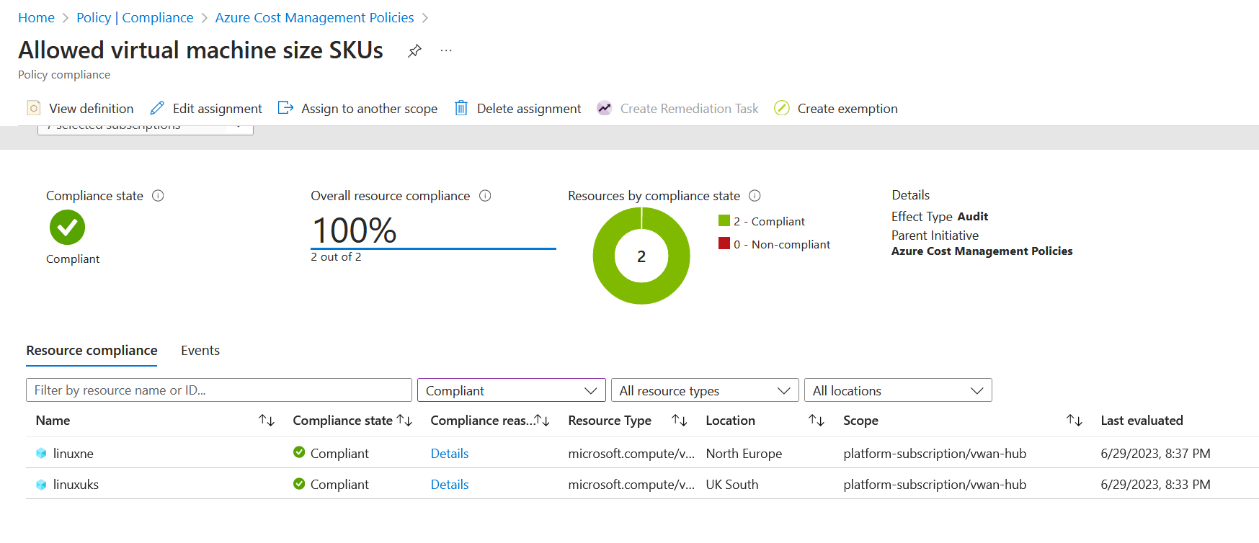Open the linuxuks resource row
Image resolution: width=1259 pixels, height=543 pixels.
pos(642,484)
